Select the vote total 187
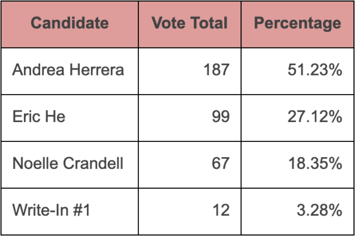The width and height of the screenshot is (355, 236). [217, 70]
